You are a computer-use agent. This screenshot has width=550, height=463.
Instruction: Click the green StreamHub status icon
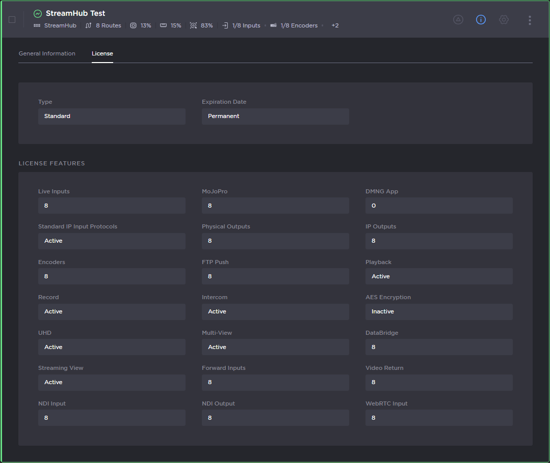point(37,14)
